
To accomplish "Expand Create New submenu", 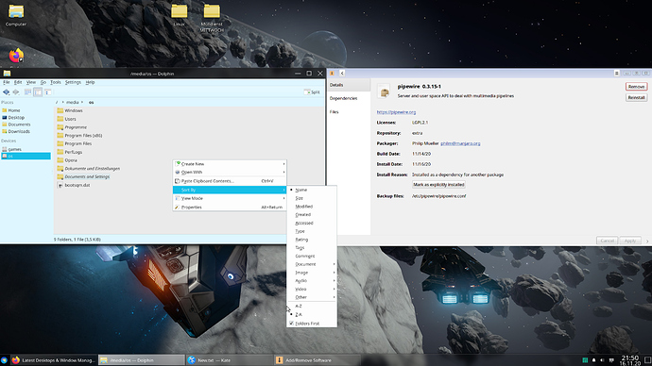I will [230, 164].
